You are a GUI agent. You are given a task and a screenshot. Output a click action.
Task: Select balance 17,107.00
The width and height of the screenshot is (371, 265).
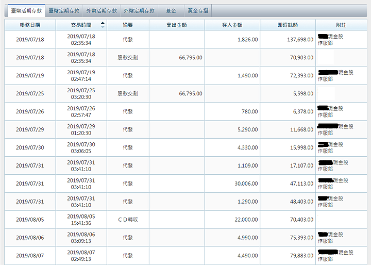(301, 165)
